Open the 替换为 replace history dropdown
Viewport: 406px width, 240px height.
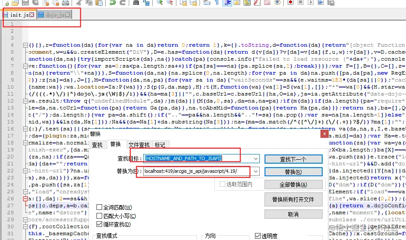[255, 171]
